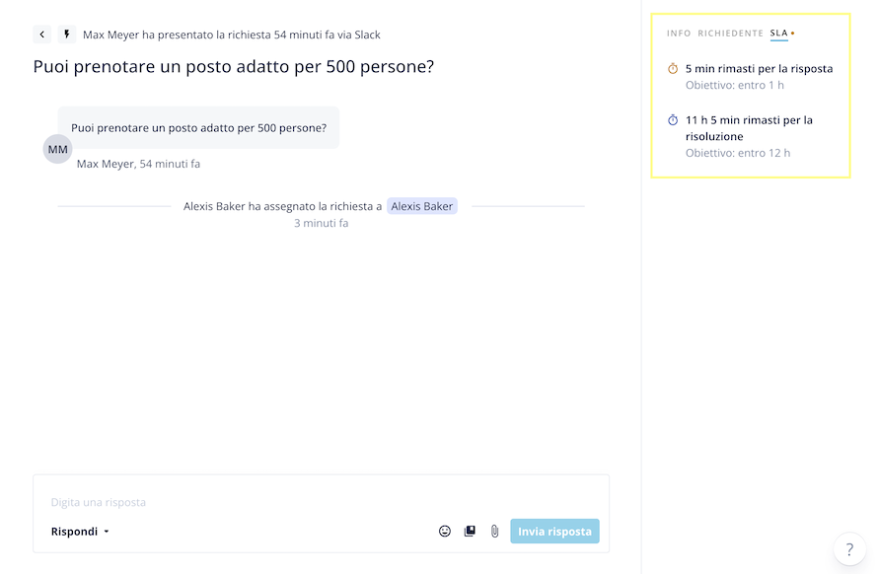
Task: Click the Max Meyer message bubble
Action: click(x=198, y=127)
